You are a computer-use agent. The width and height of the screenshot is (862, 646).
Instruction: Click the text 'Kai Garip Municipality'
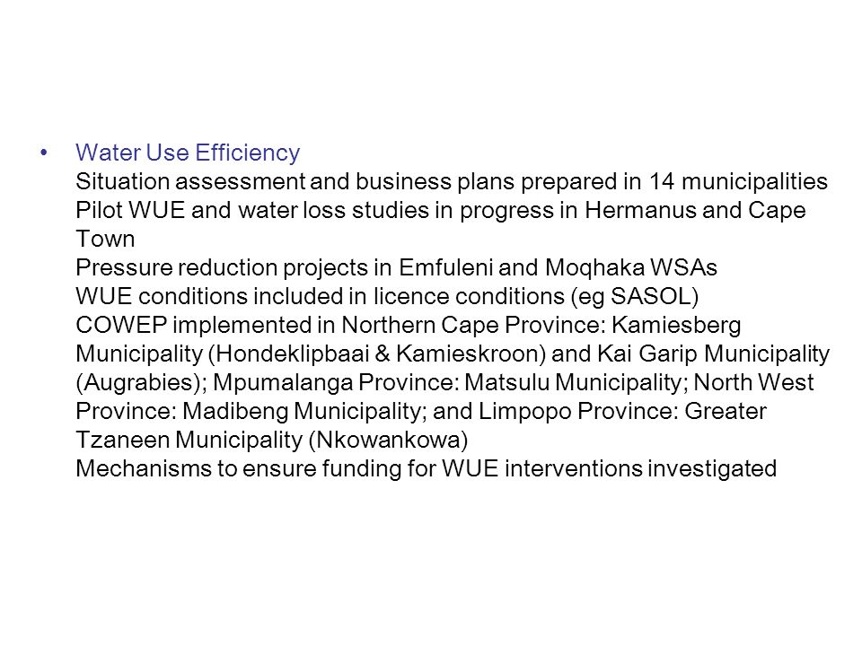714,354
